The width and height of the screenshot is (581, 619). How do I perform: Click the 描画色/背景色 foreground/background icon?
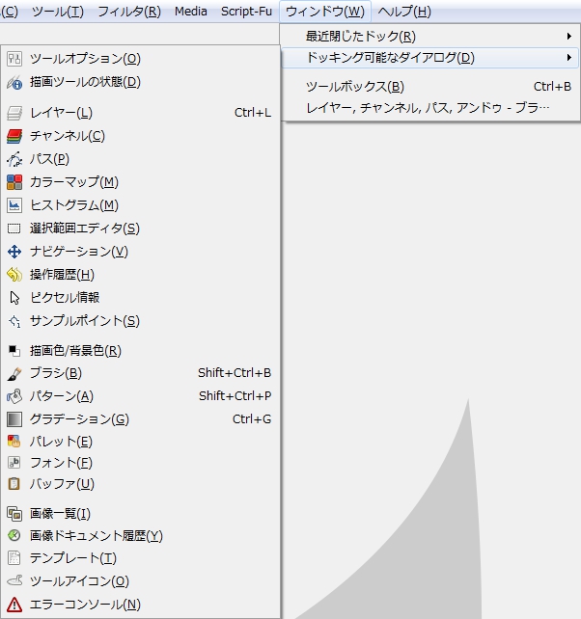14,351
